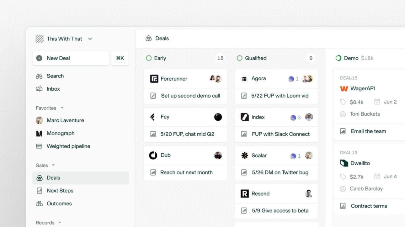Collapse the Sales section

tap(45, 165)
